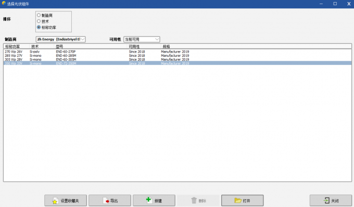Open the 2h Energy manufacturer dropdown
The width and height of the screenshot is (354, 207).
pos(60,39)
